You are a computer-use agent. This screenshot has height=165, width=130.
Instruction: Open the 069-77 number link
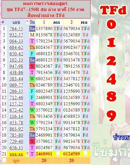pyautogui.click(x=16, y=85)
